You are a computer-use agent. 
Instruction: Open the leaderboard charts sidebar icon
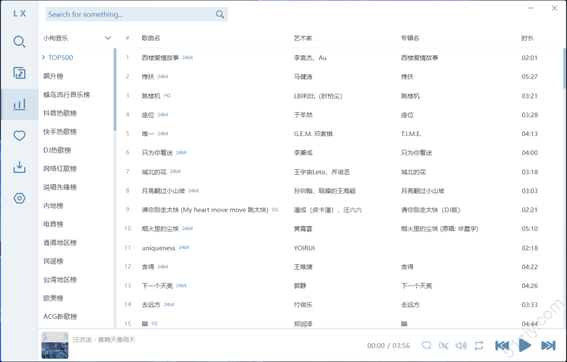pyautogui.click(x=19, y=104)
